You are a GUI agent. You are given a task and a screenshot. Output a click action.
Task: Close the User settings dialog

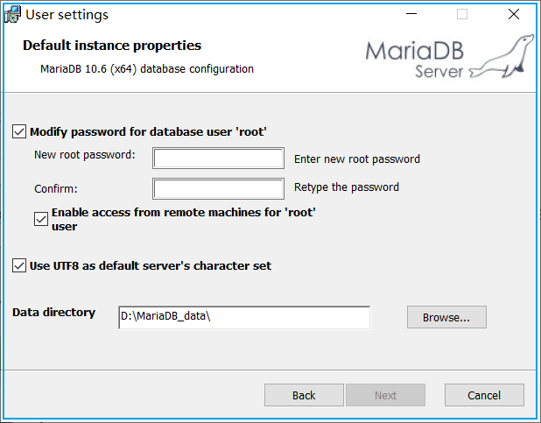coord(514,14)
